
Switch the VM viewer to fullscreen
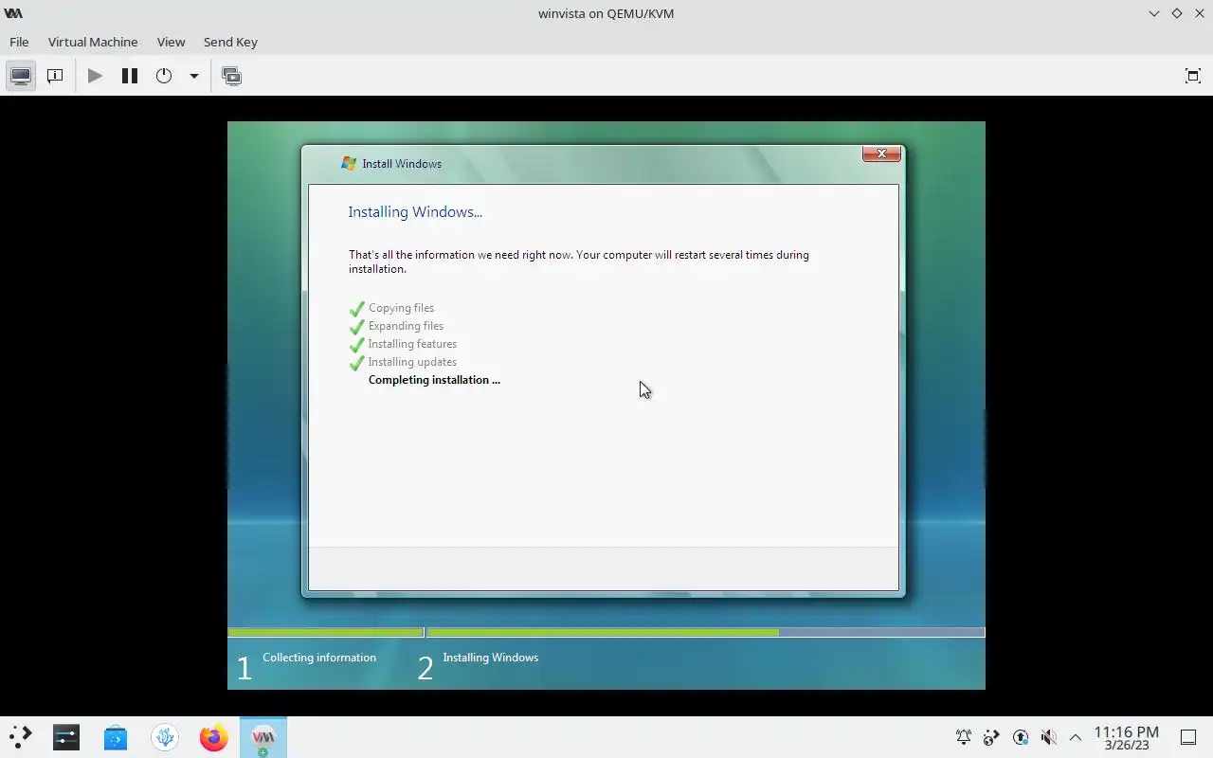(x=1193, y=76)
